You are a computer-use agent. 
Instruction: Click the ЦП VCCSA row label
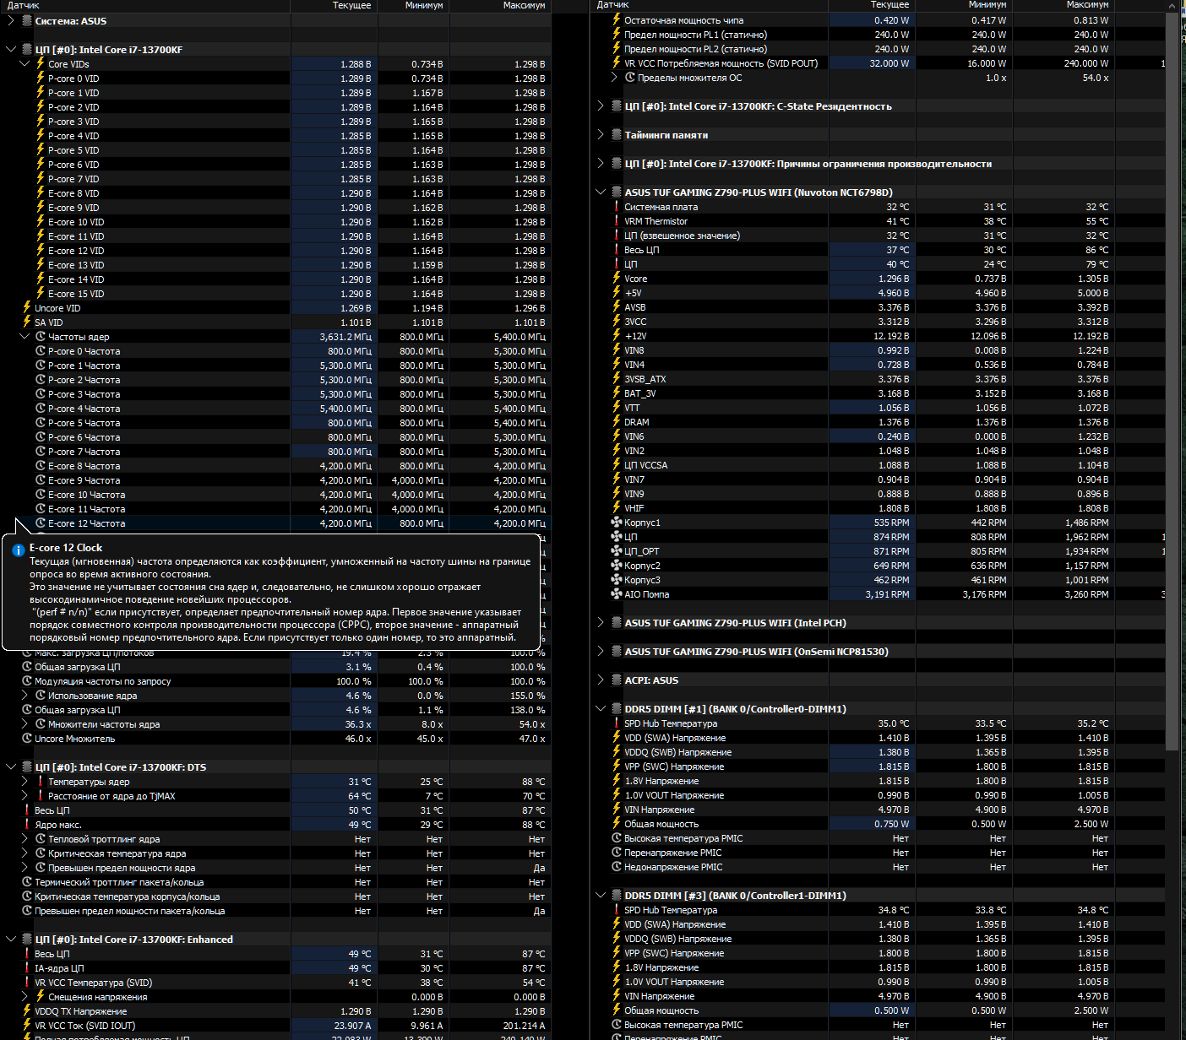(645, 465)
